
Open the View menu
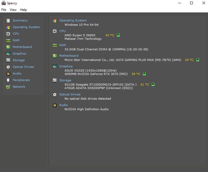pos(13,10)
